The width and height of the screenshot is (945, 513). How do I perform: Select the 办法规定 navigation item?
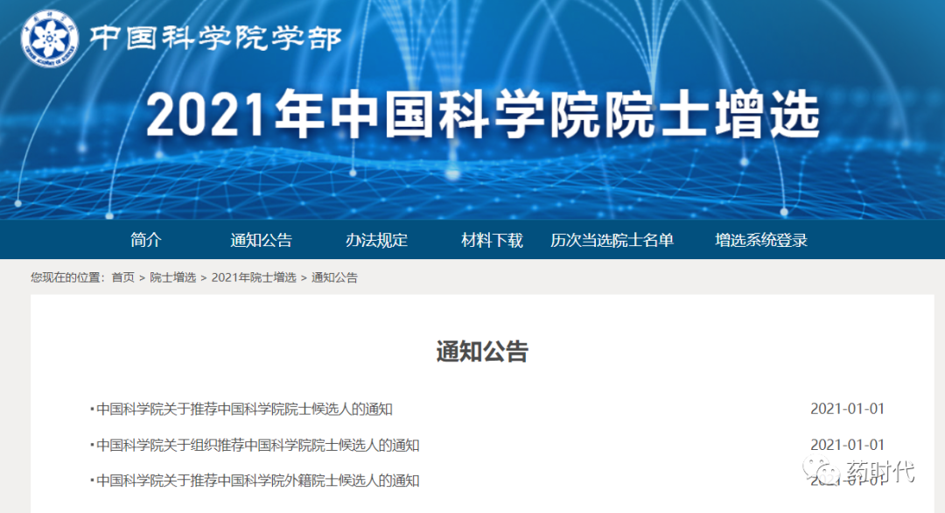pyautogui.click(x=376, y=240)
